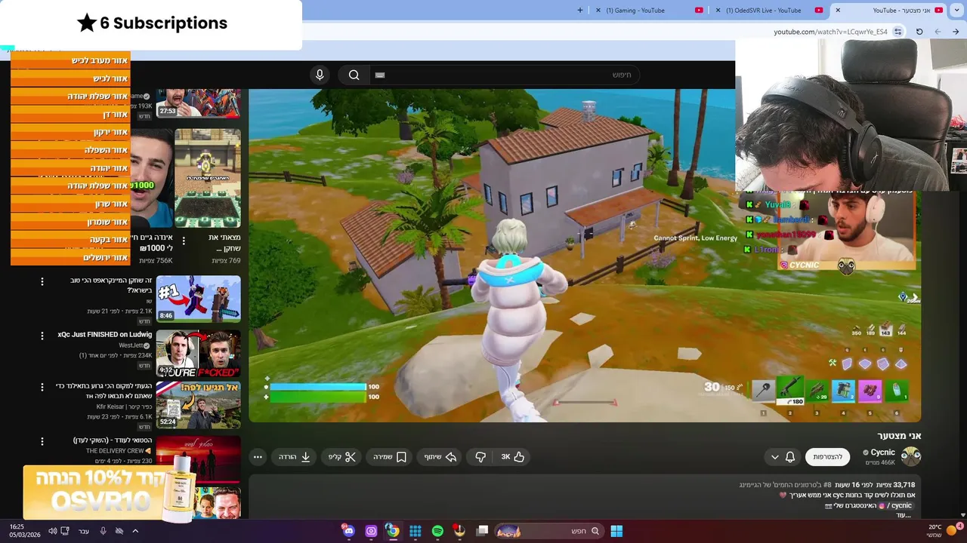Like the video with 3K likes
Image resolution: width=967 pixels, height=543 pixels.
pyautogui.click(x=513, y=457)
